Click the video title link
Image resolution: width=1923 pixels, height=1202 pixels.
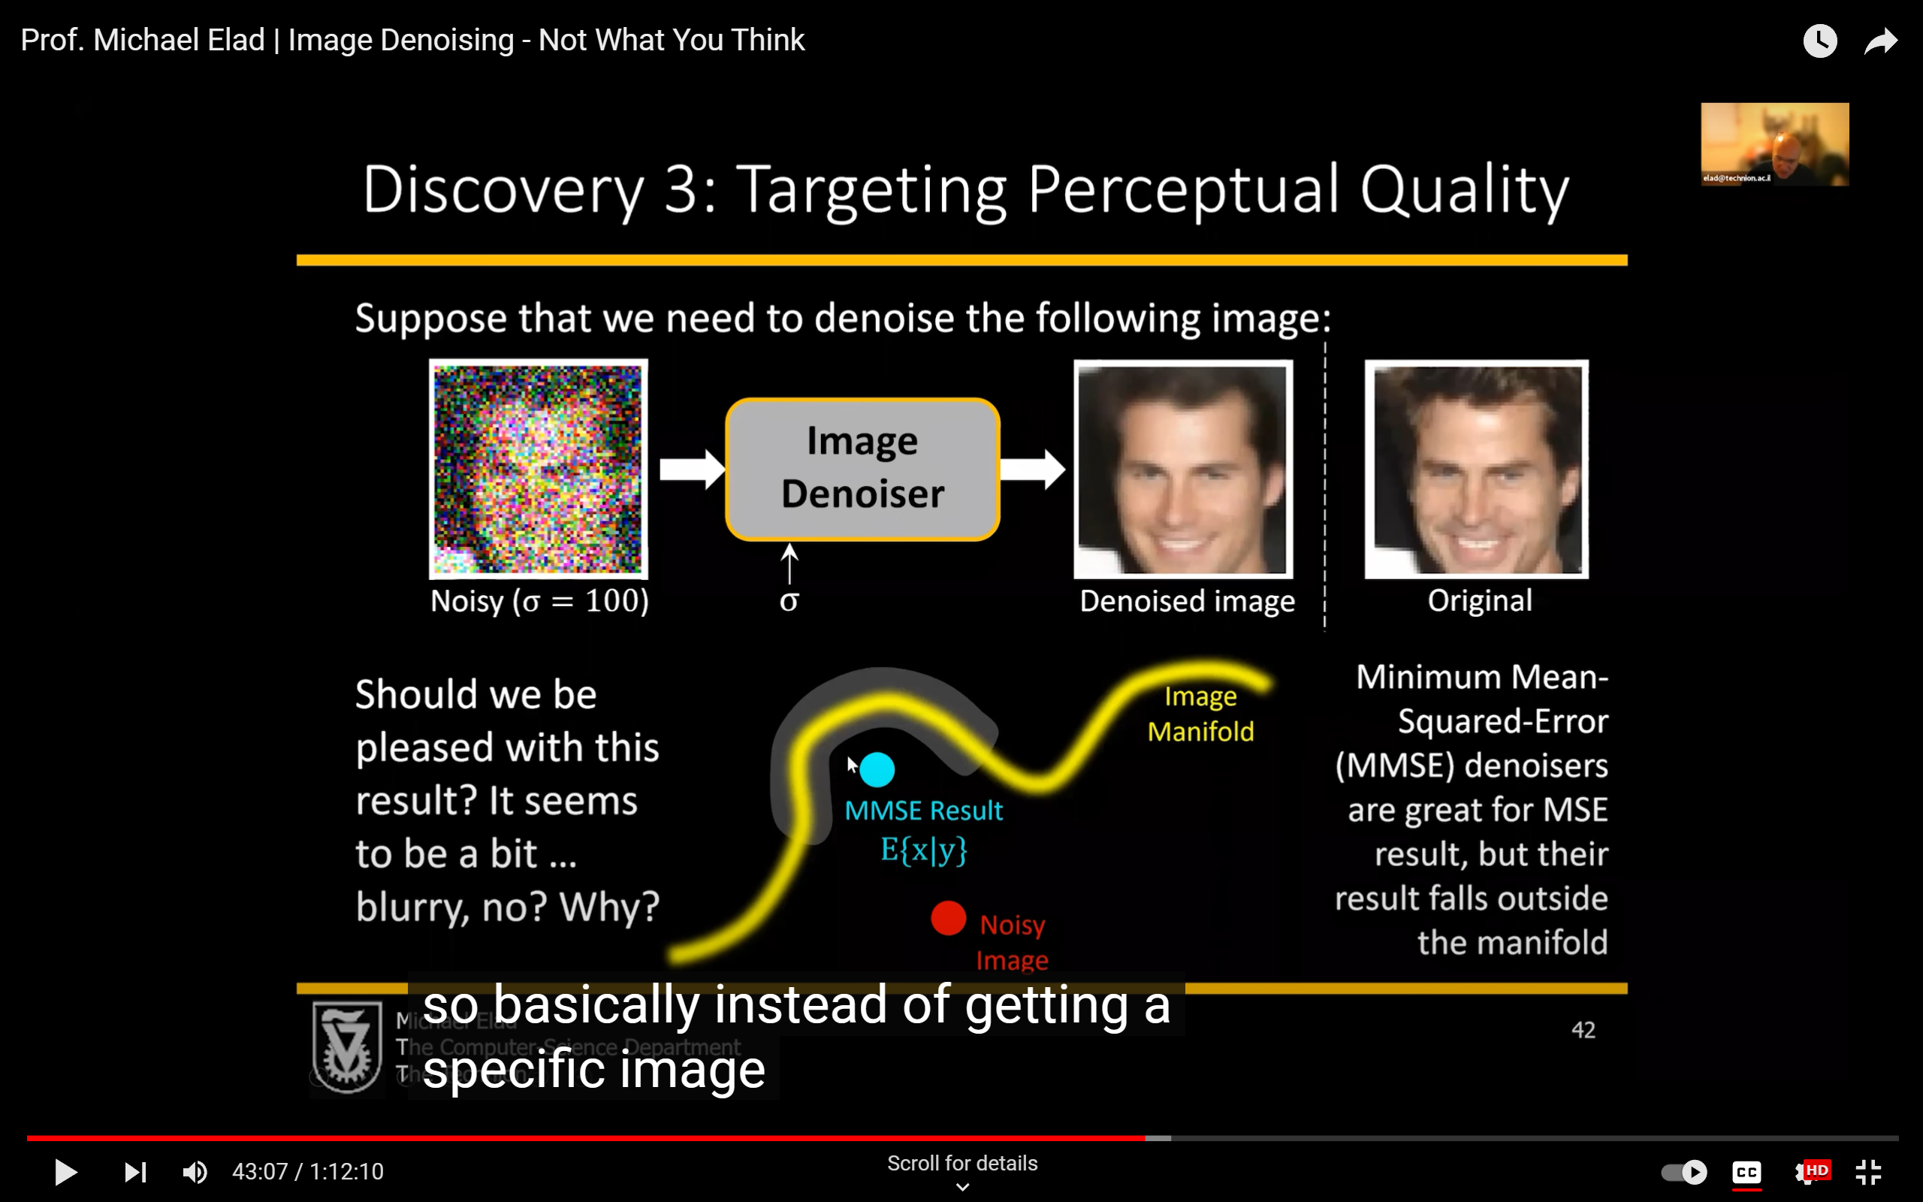pos(412,40)
